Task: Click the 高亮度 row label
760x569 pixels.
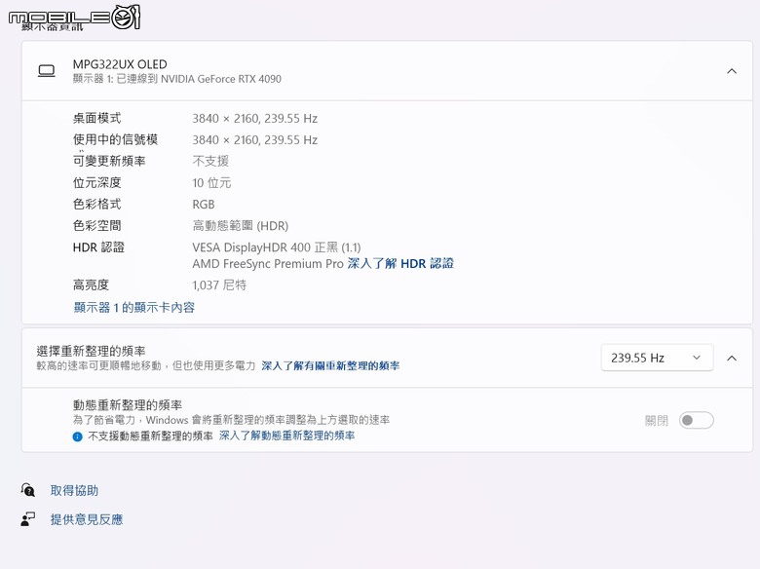Action: point(91,284)
